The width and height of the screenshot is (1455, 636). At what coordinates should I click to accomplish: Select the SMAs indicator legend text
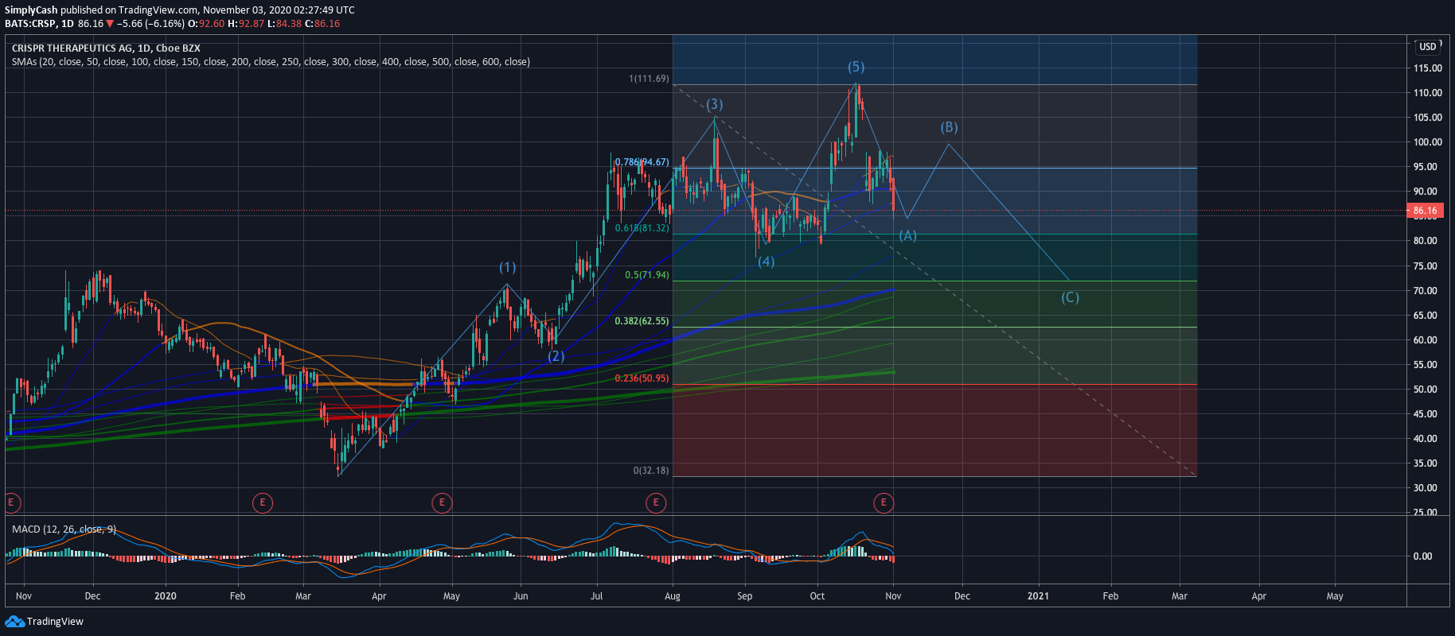(x=271, y=62)
